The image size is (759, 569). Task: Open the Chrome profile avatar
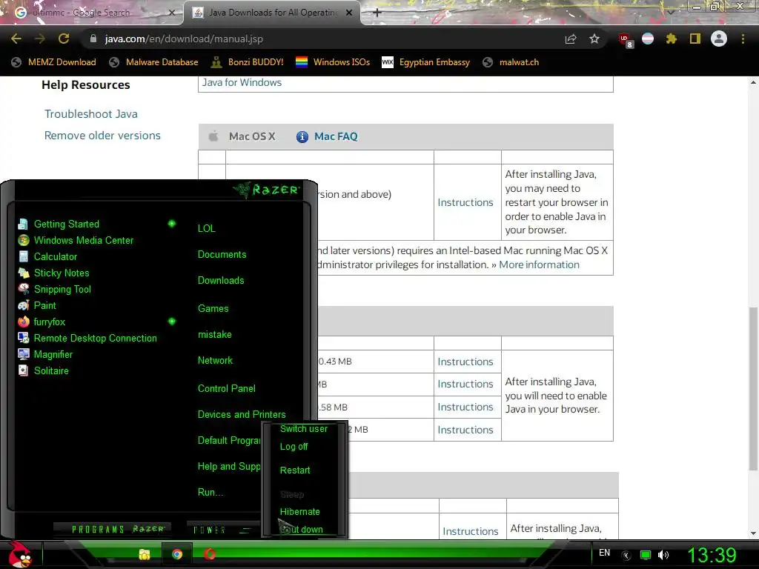(719, 39)
